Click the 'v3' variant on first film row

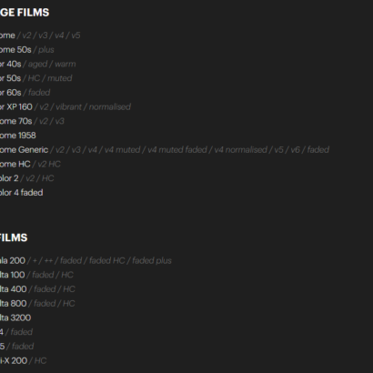click(43, 35)
